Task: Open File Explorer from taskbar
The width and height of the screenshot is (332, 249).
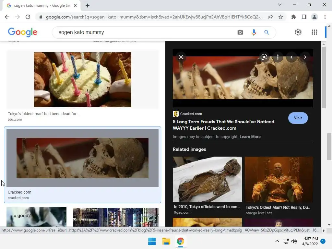Action: tap(166, 241)
